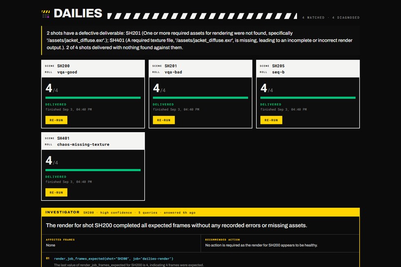Click the SH200 green progress bar
The width and height of the screenshot is (401, 267).
[x=93, y=97]
